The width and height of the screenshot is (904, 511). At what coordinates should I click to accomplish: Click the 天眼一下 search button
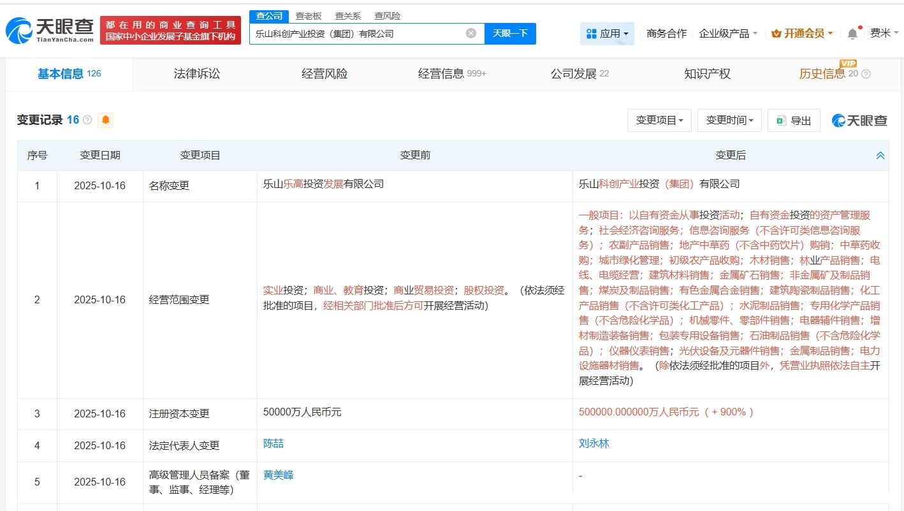pyautogui.click(x=510, y=33)
